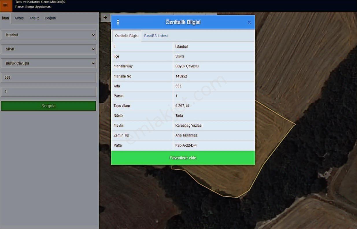This screenshot has height=229, width=357.
Task: Click the Favorilere ekle button
Action: pyautogui.click(x=183, y=158)
